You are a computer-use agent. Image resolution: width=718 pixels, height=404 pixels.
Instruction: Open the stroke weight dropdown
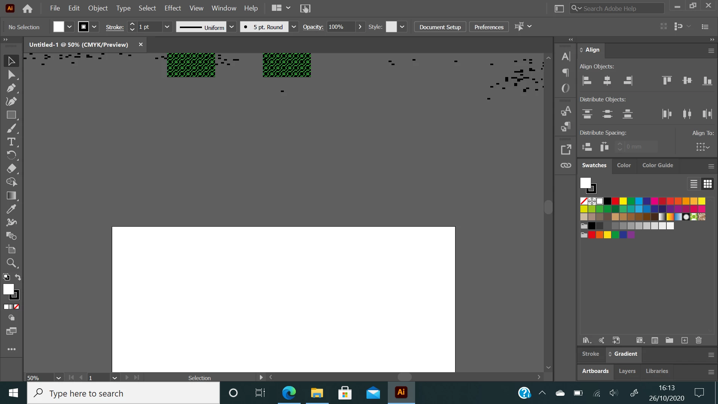pyautogui.click(x=167, y=27)
